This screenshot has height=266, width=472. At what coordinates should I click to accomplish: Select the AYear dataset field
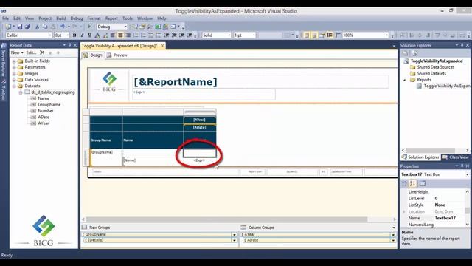coord(44,123)
